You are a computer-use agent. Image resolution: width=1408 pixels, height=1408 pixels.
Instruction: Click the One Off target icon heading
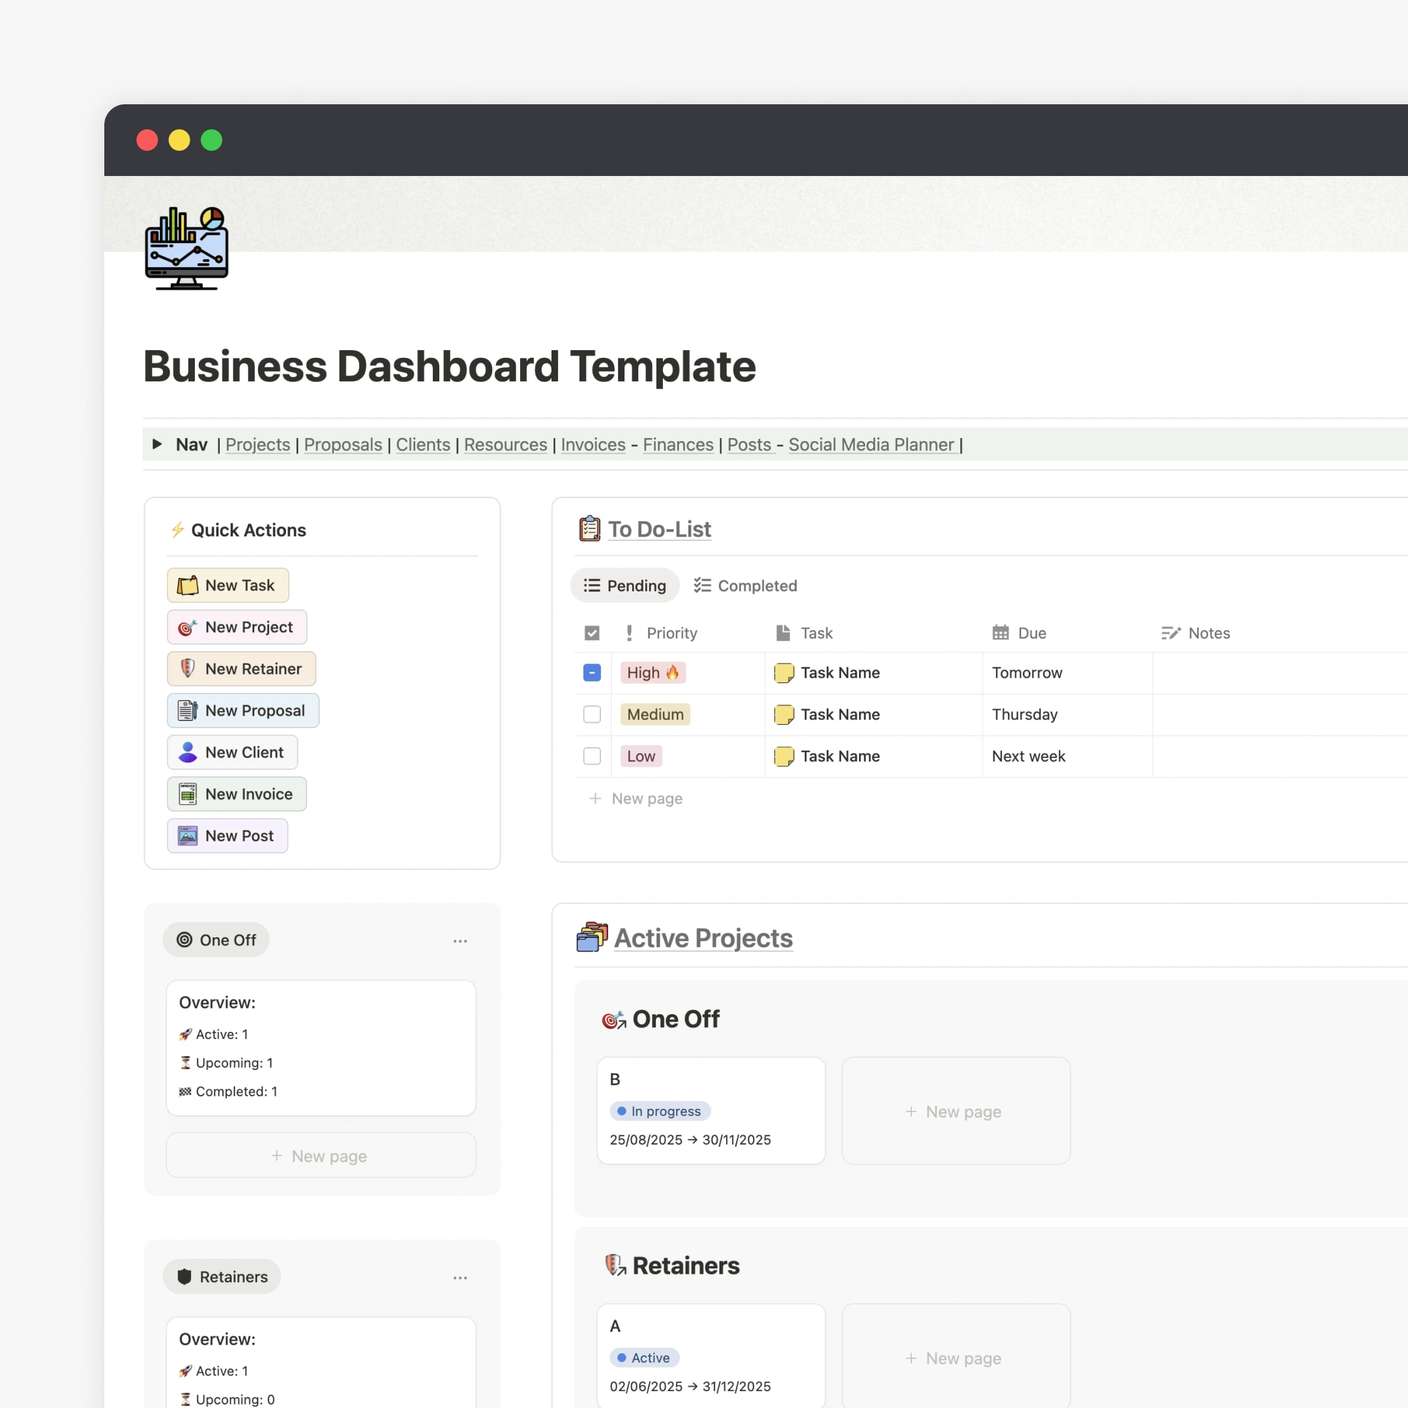(x=613, y=1019)
